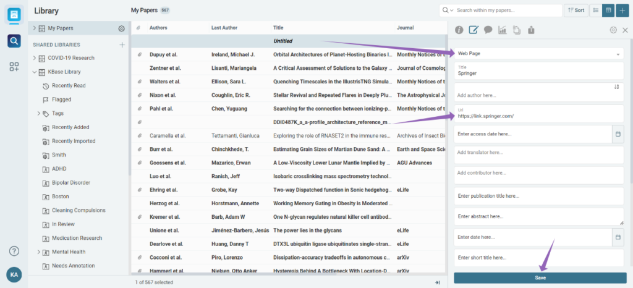Viewport: 633px width, 288px height.
Task: Open the Web Page reference type dropdown
Action: (x=538, y=54)
